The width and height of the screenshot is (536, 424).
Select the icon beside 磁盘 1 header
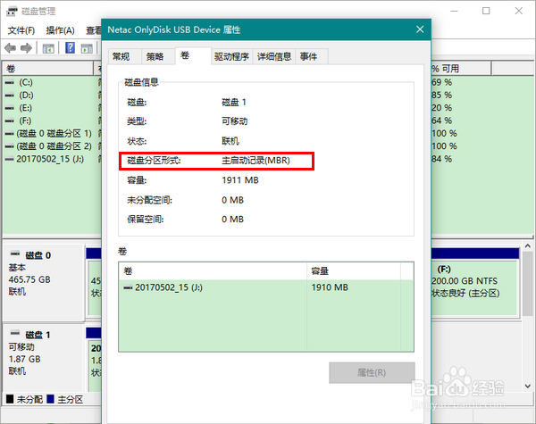15,333
